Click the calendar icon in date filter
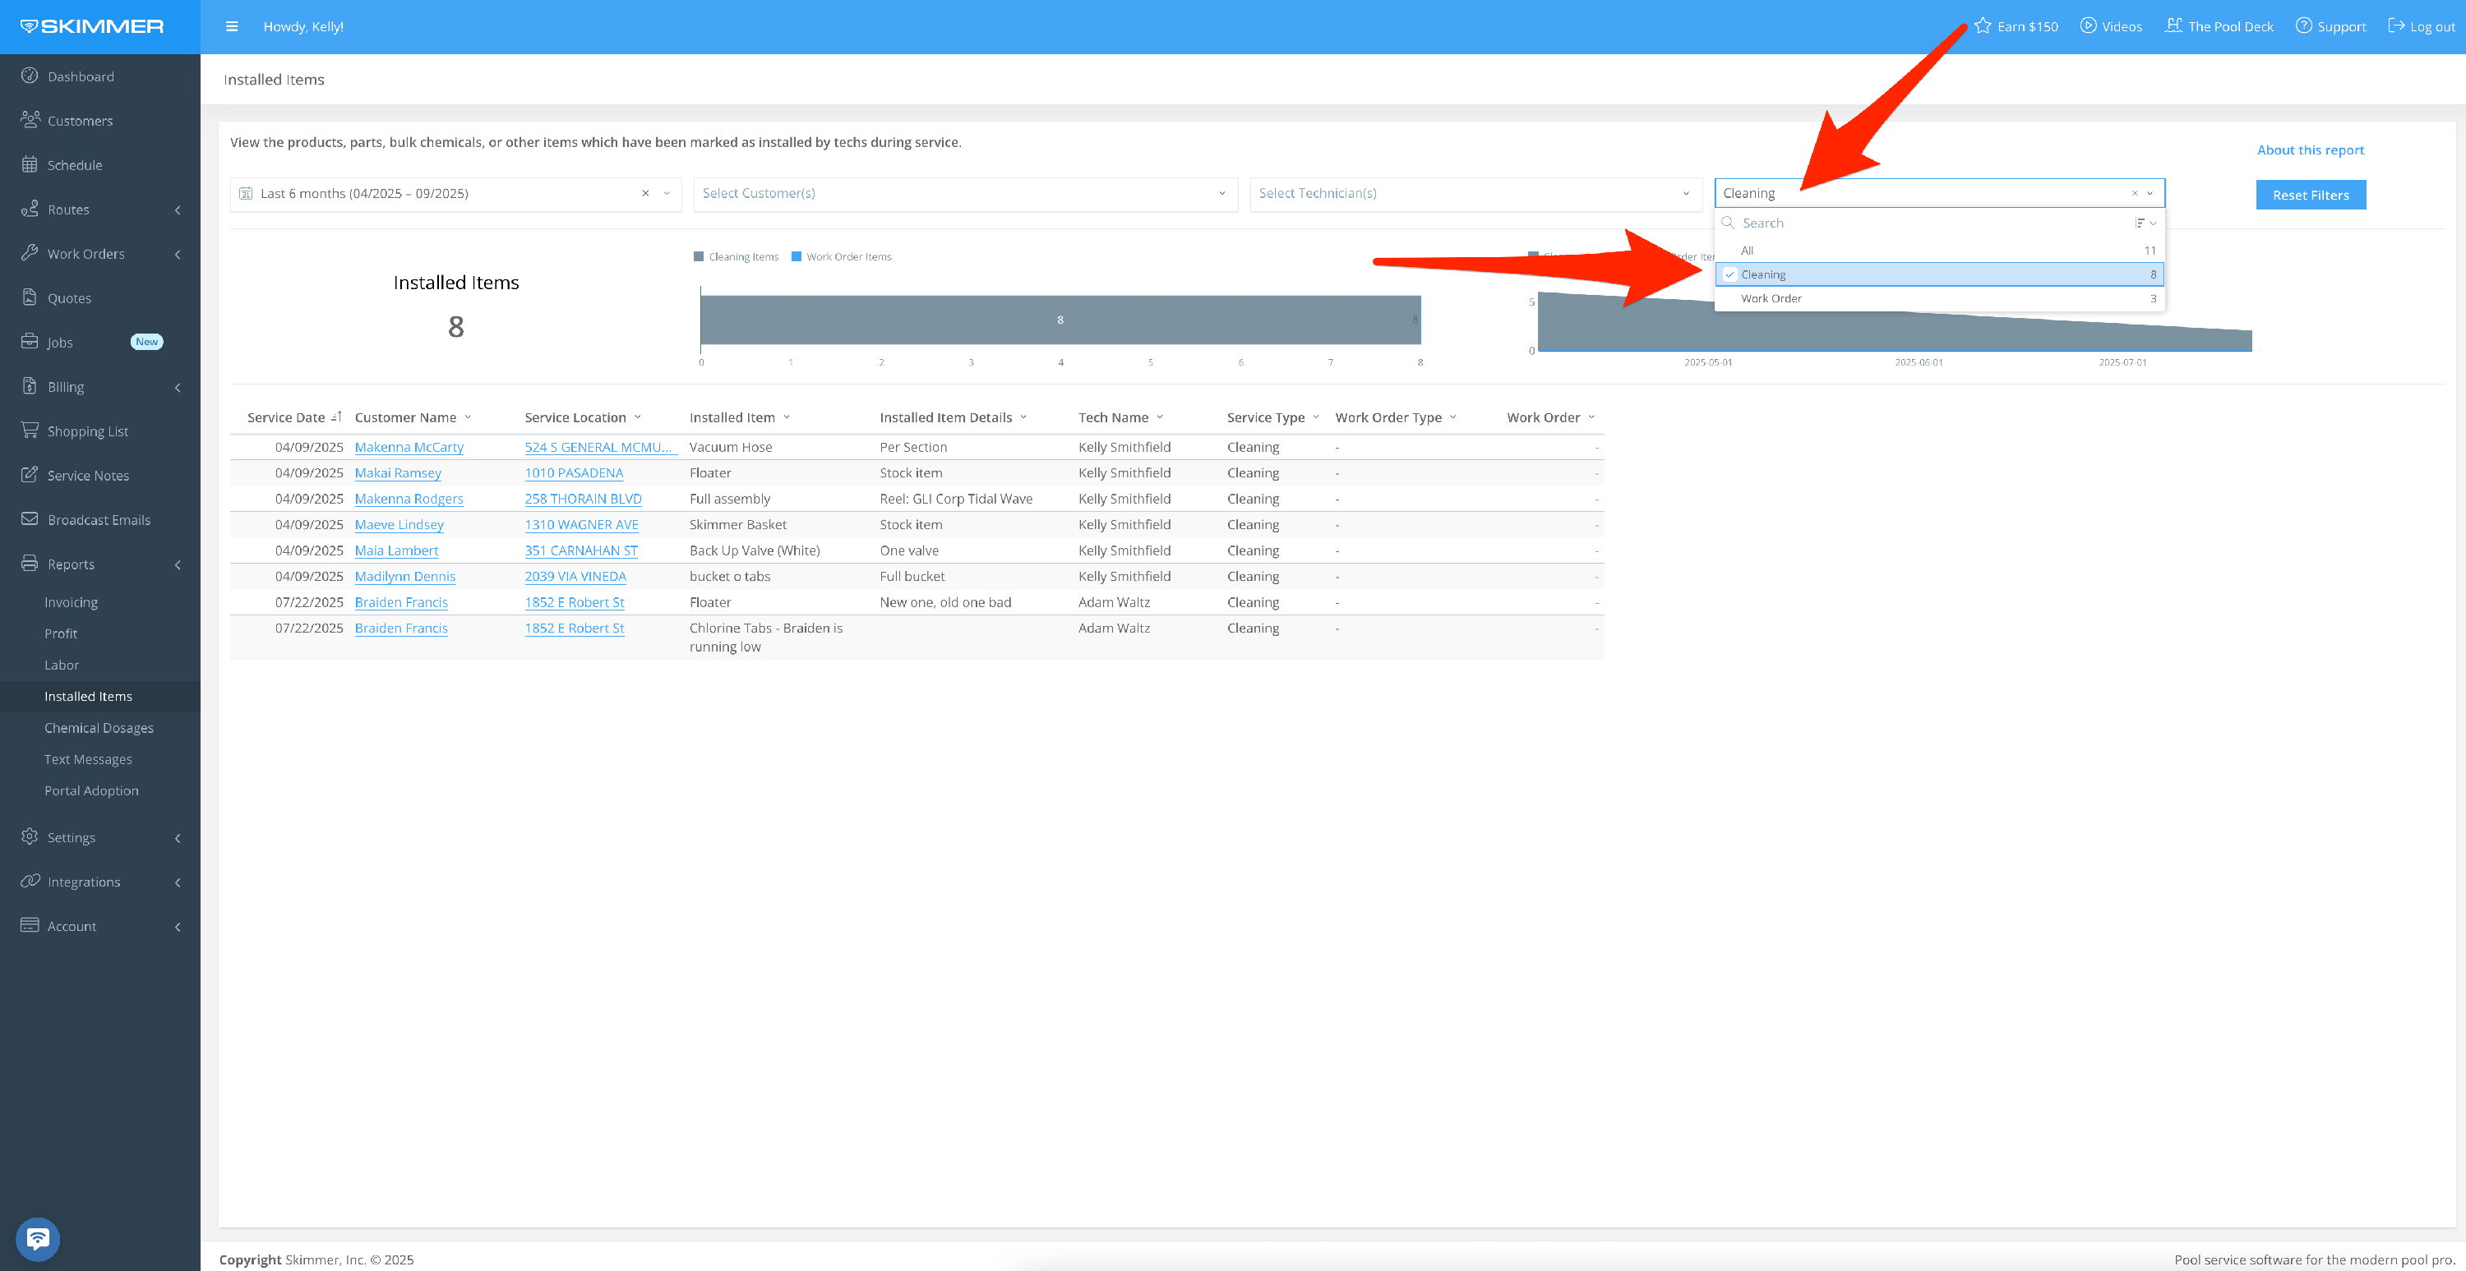Screen dimensions: 2466x1271 click(x=246, y=193)
